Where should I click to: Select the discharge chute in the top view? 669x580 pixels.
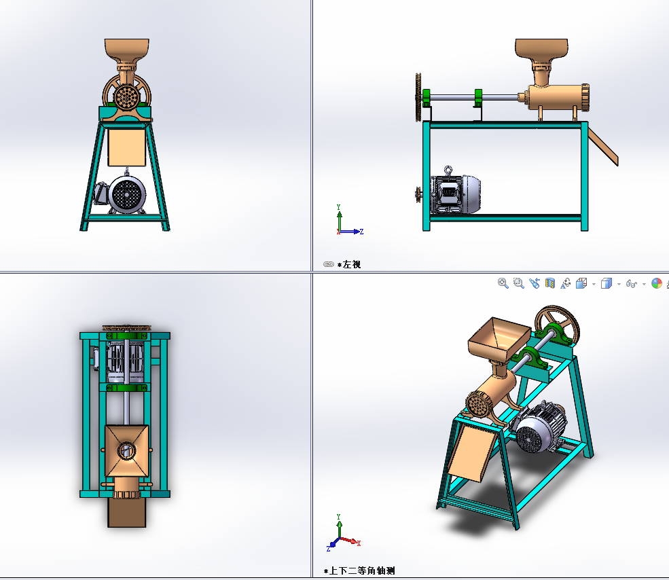coord(127,512)
